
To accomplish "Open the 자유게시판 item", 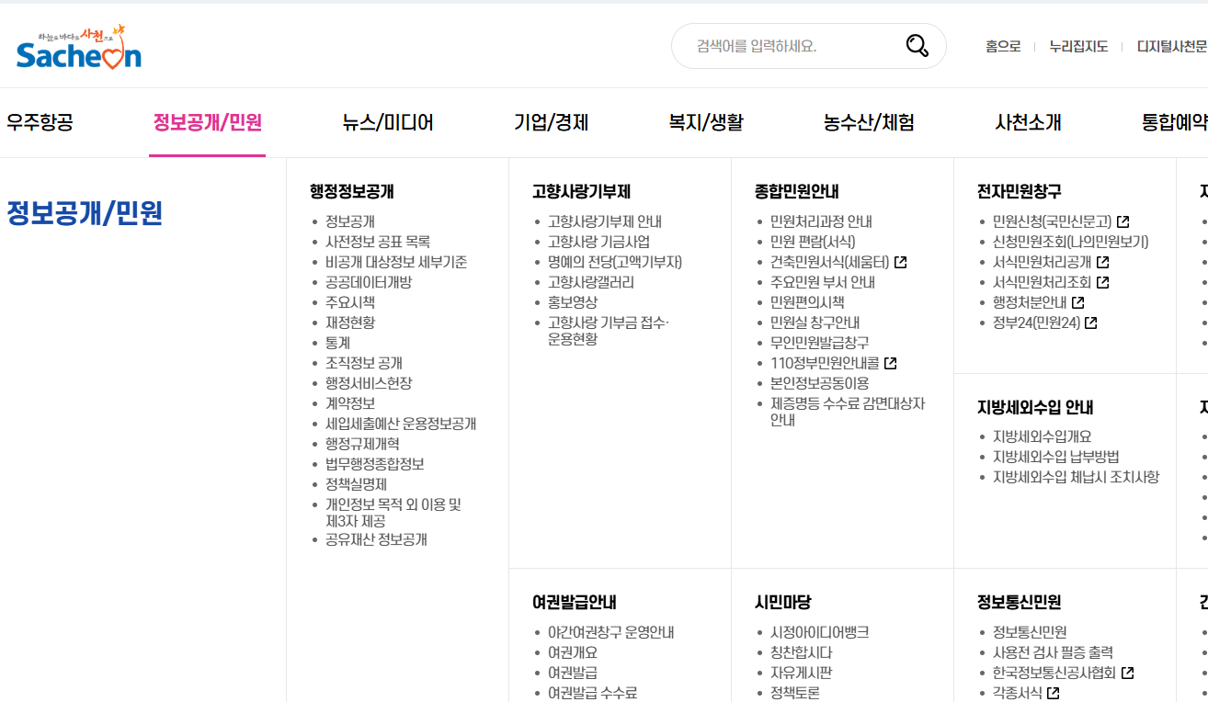I will [801, 673].
